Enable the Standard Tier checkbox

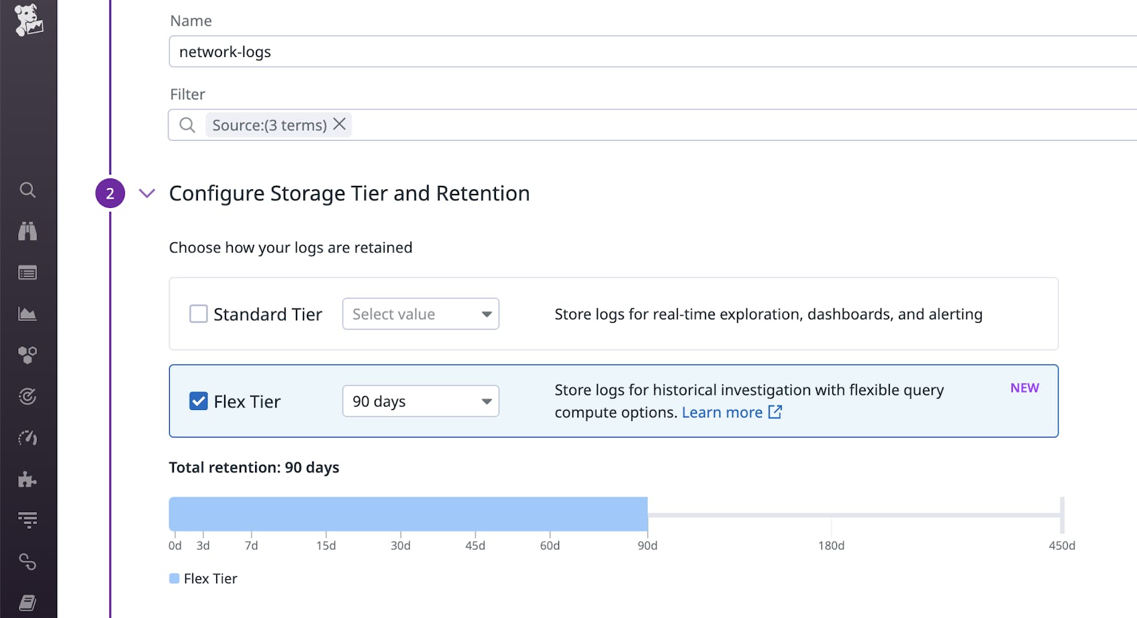198,313
